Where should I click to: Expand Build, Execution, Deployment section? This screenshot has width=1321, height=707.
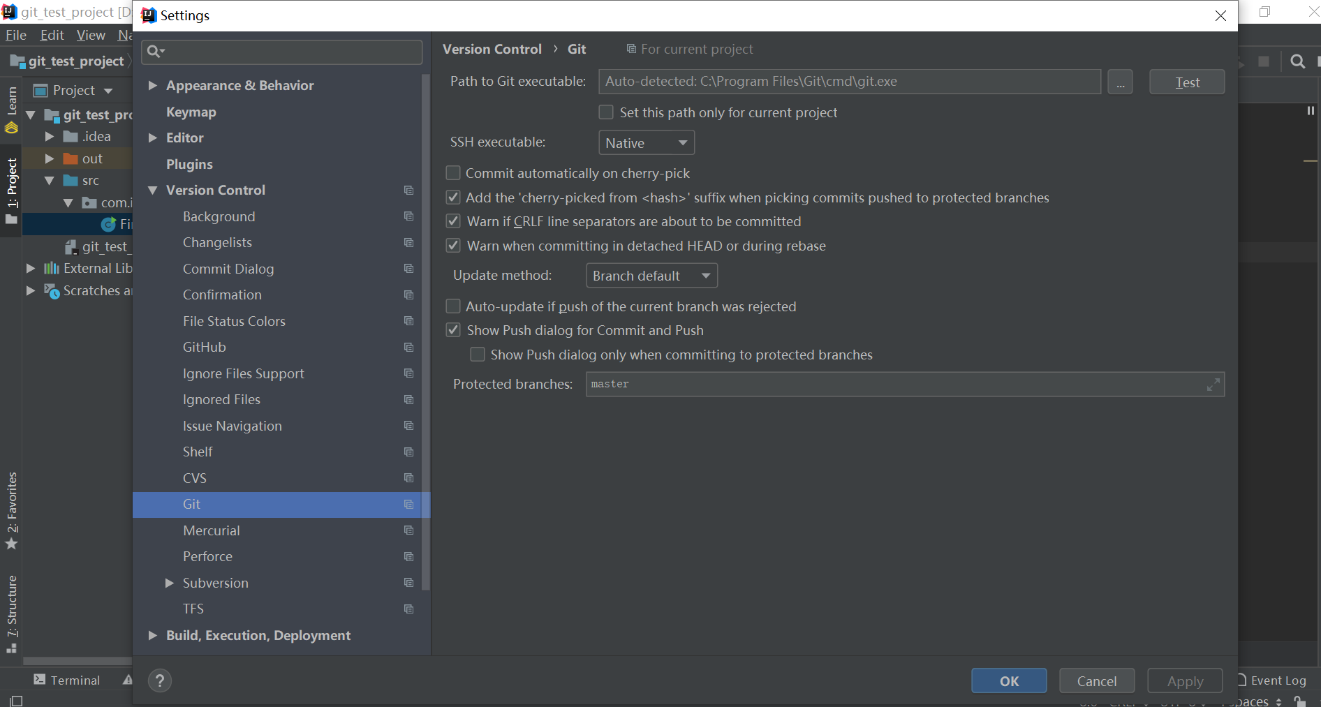coord(152,635)
